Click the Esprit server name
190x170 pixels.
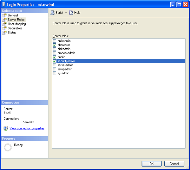7,112
